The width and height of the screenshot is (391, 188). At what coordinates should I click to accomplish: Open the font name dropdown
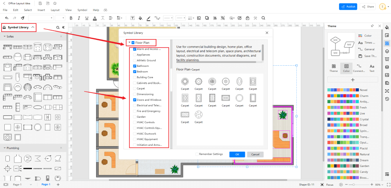pos(41,18)
